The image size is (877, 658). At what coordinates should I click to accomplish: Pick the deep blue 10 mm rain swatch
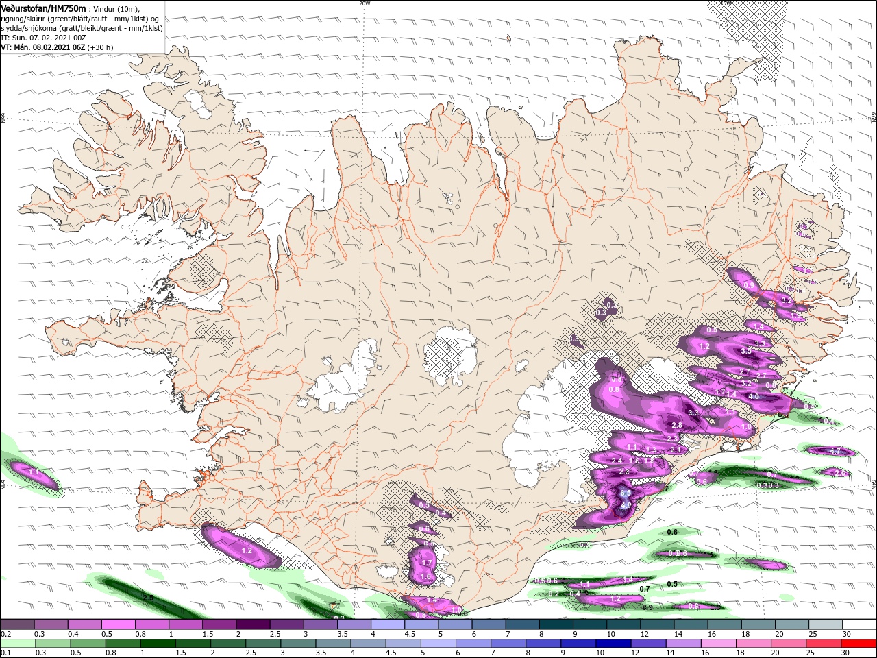[613, 644]
